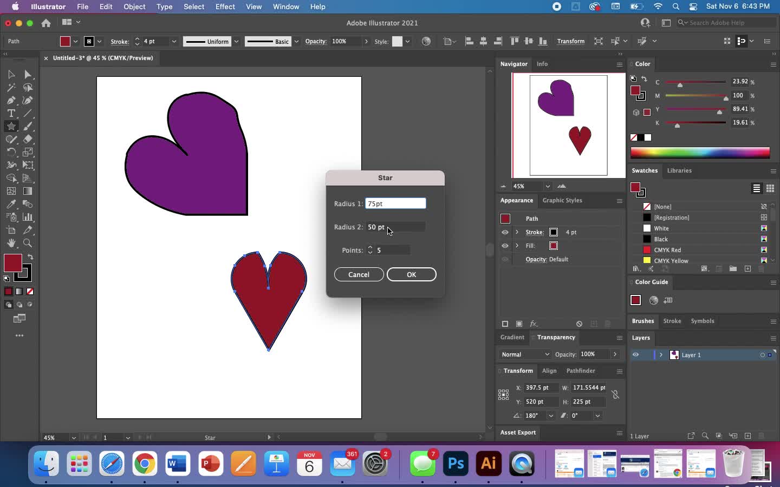Click the color spectrum bar

(x=700, y=153)
